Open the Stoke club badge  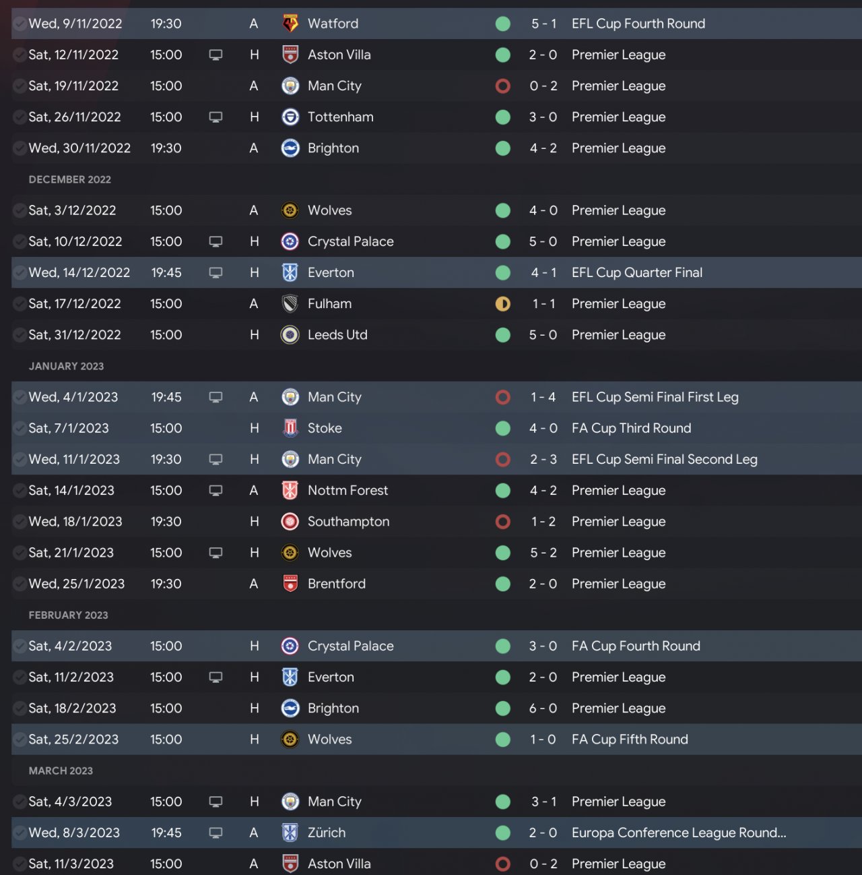tap(290, 428)
